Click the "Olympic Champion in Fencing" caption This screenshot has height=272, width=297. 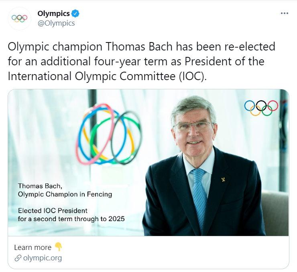click(65, 194)
